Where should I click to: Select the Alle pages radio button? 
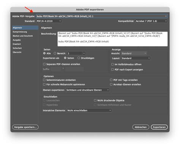pyautogui.click(x=44, y=53)
